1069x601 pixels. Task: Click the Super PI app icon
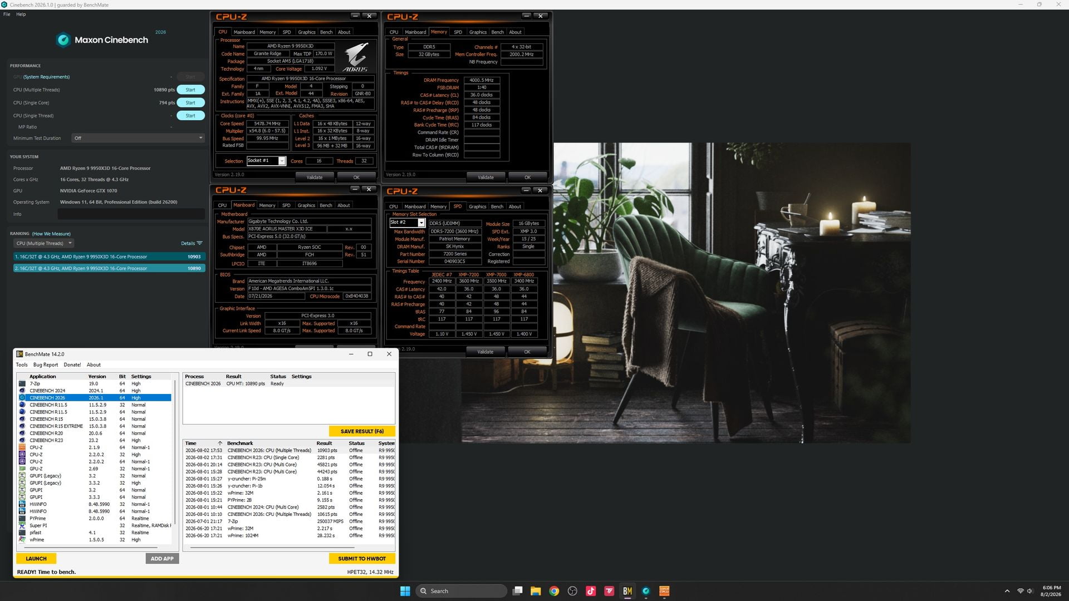click(22, 525)
